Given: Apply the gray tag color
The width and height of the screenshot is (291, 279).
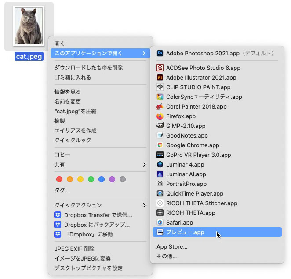Looking at the screenshot, I should pyautogui.click(x=123, y=179).
